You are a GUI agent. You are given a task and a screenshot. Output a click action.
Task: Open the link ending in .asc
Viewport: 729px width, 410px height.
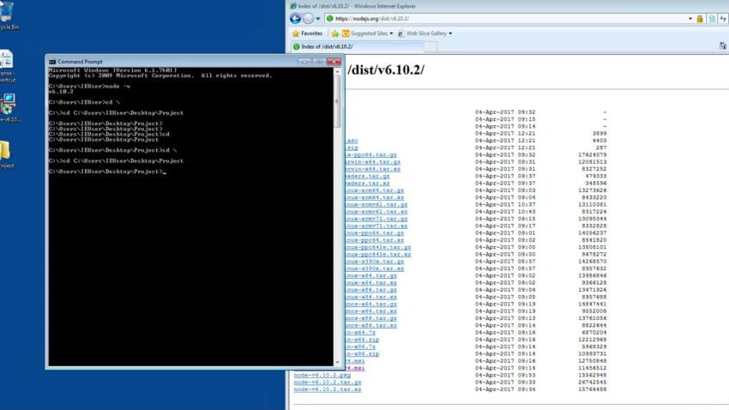click(x=352, y=141)
